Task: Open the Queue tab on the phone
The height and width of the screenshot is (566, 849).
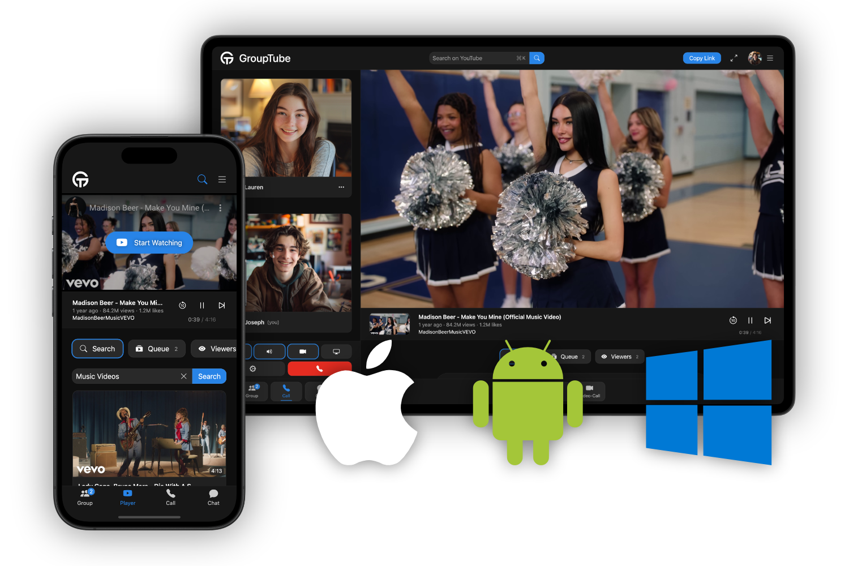Action: [157, 349]
